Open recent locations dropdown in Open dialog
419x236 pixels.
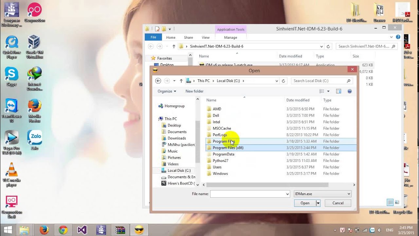tap(174, 81)
